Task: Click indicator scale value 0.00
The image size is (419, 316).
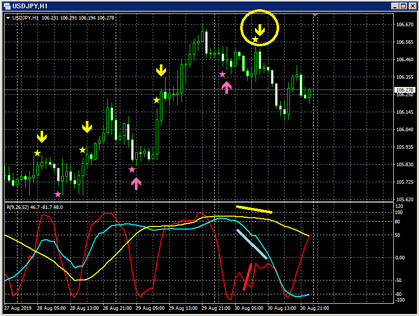Action: coord(400,258)
